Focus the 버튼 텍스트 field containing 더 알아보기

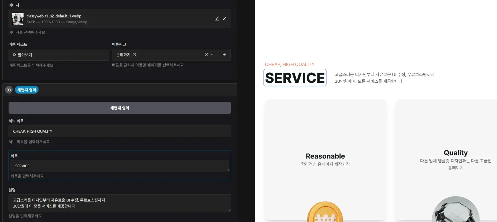click(59, 55)
